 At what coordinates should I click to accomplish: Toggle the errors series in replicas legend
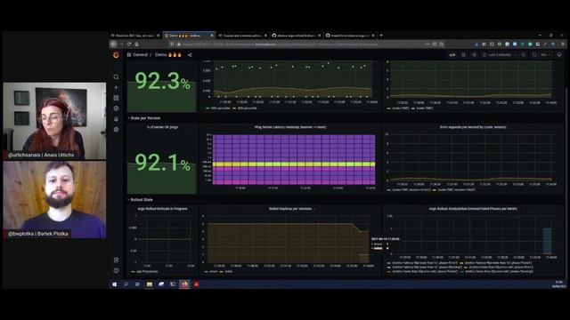pyautogui.click(x=211, y=271)
